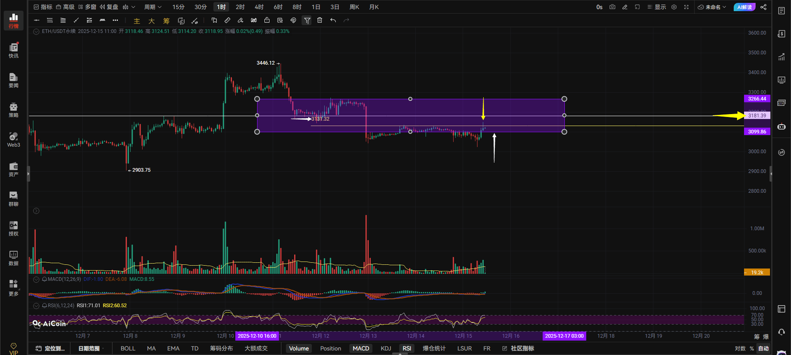The image size is (791, 355).
Task: Select the 1日 daily timeframe
Action: (x=316, y=7)
